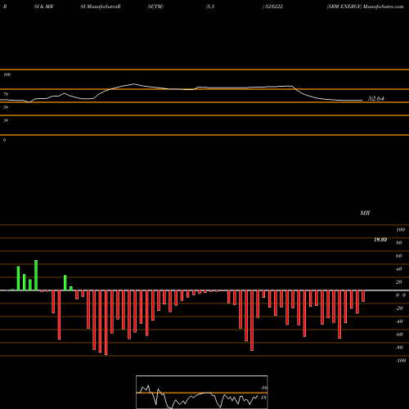Click the MR right-axis label -100

(401, 361)
